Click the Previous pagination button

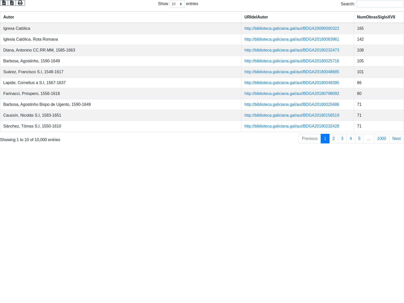click(310, 139)
